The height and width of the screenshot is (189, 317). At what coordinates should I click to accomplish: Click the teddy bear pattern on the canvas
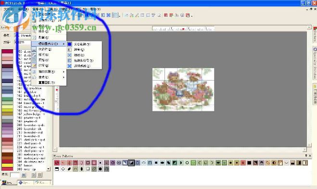click(183, 90)
